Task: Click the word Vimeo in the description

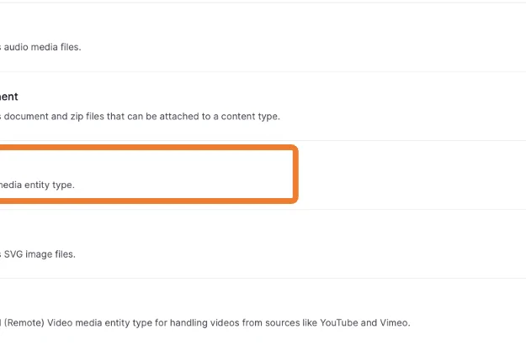Action: pyautogui.click(x=393, y=322)
